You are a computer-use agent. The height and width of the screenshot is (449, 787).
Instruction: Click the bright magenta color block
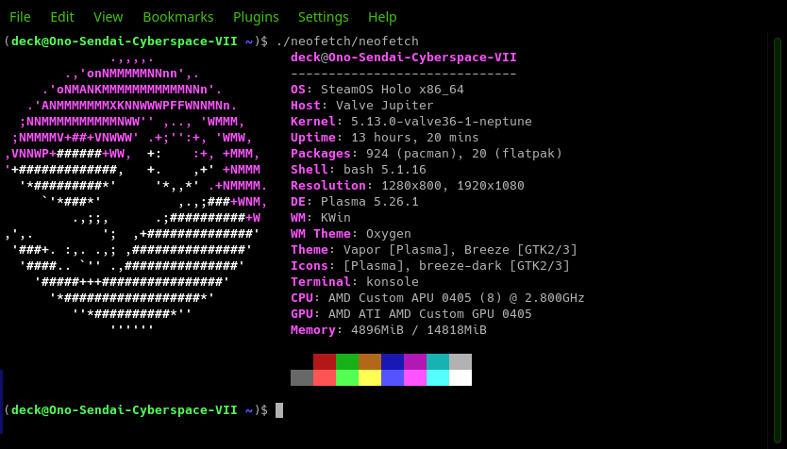(x=415, y=377)
